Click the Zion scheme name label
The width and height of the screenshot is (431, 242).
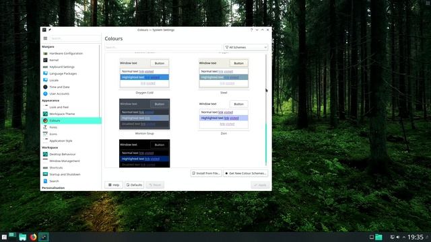(x=224, y=133)
